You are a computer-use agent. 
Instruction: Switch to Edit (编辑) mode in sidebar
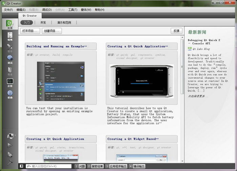click(x=10, y=36)
